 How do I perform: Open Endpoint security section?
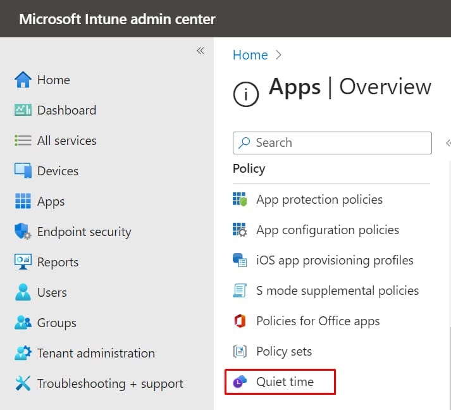click(84, 232)
